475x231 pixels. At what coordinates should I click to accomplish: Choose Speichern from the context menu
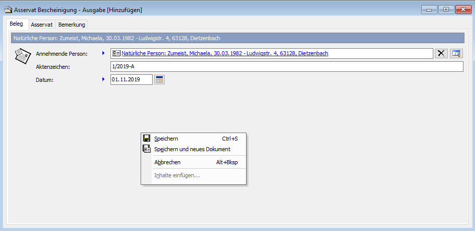pyautogui.click(x=166, y=139)
